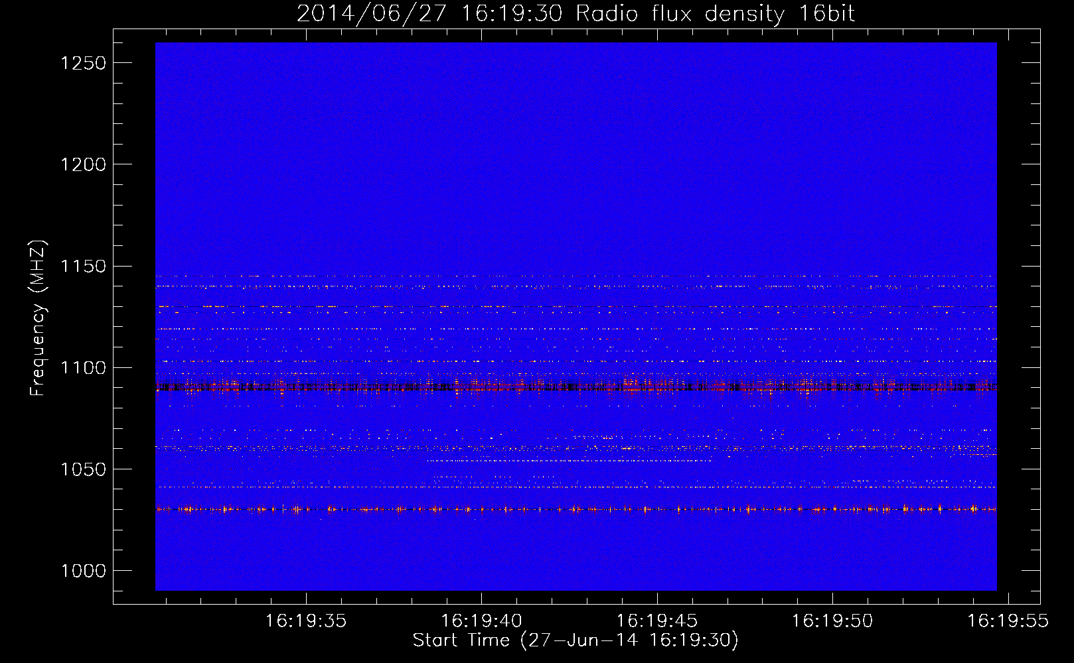Select the 1000 frequency tick label
The width and height of the screenshot is (1074, 663).
pos(83,571)
